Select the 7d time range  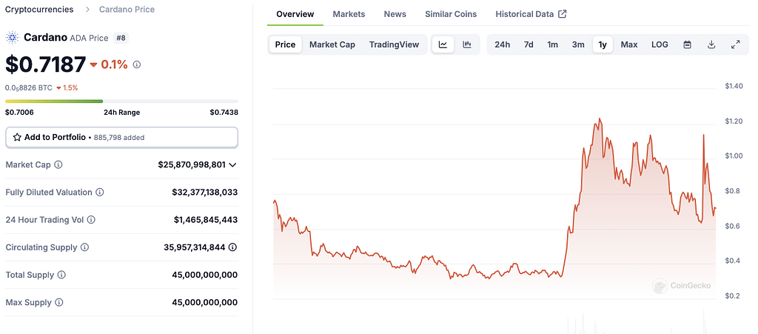point(529,44)
